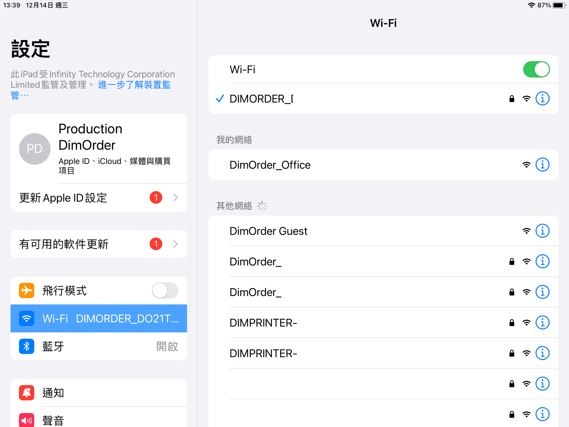
Task: Tap the 我的網絡 section header
Action: coord(234,140)
